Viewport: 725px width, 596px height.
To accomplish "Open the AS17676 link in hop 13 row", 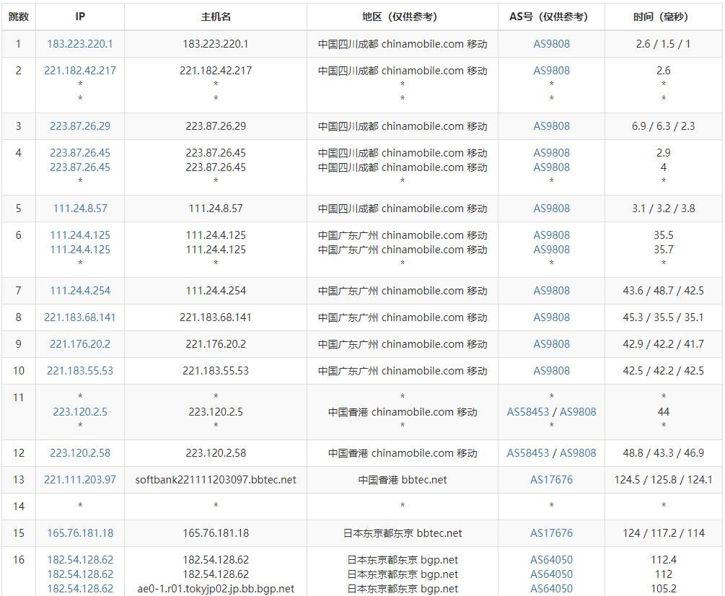I will pos(551,480).
